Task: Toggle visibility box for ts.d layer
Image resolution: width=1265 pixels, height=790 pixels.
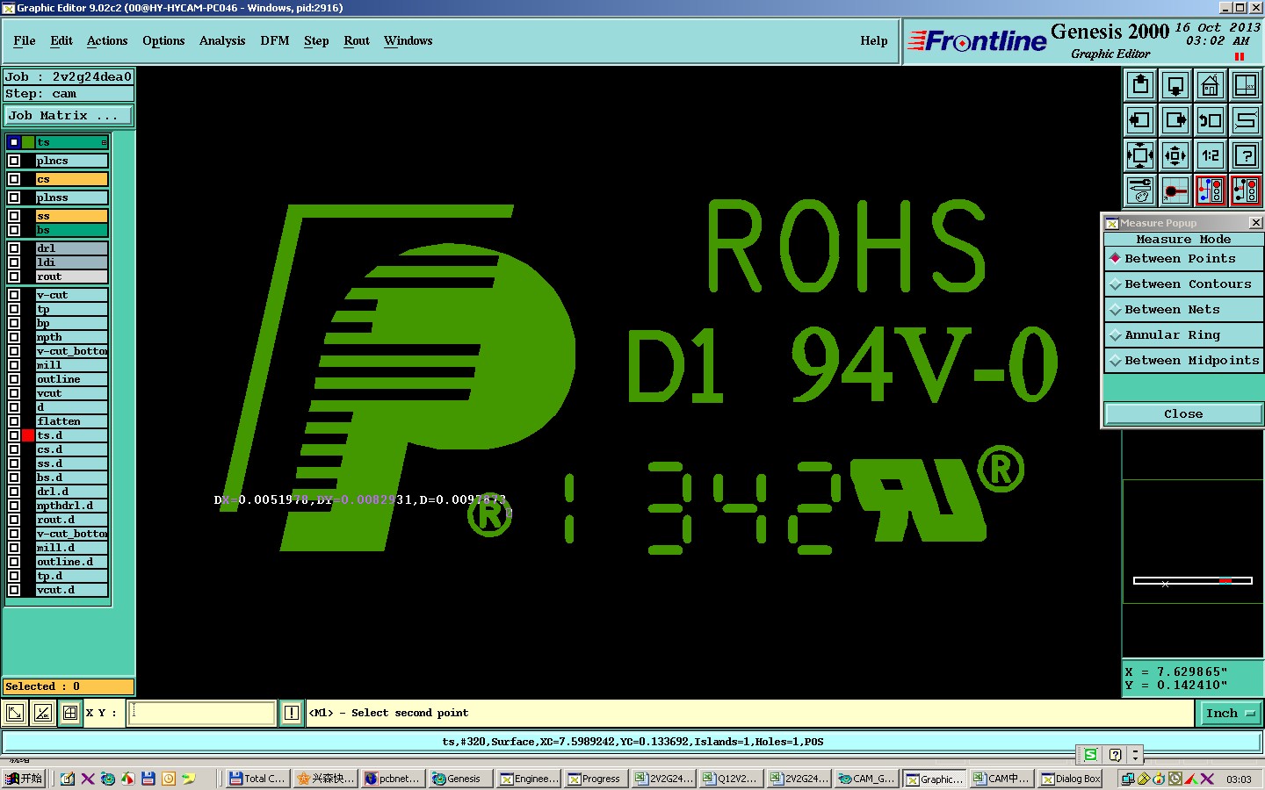Action: click(x=14, y=435)
